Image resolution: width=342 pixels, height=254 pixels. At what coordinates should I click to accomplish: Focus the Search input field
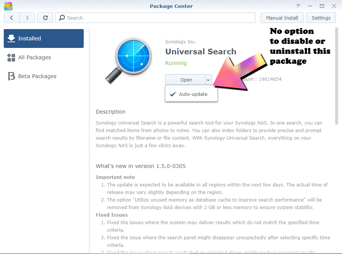click(155, 18)
